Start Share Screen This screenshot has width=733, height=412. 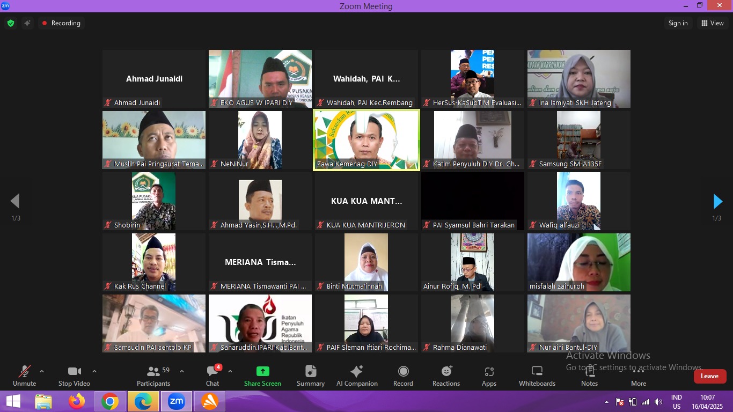tap(262, 376)
